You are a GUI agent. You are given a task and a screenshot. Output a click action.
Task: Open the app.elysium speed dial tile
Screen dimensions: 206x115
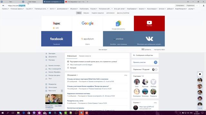pyautogui.click(x=88, y=39)
